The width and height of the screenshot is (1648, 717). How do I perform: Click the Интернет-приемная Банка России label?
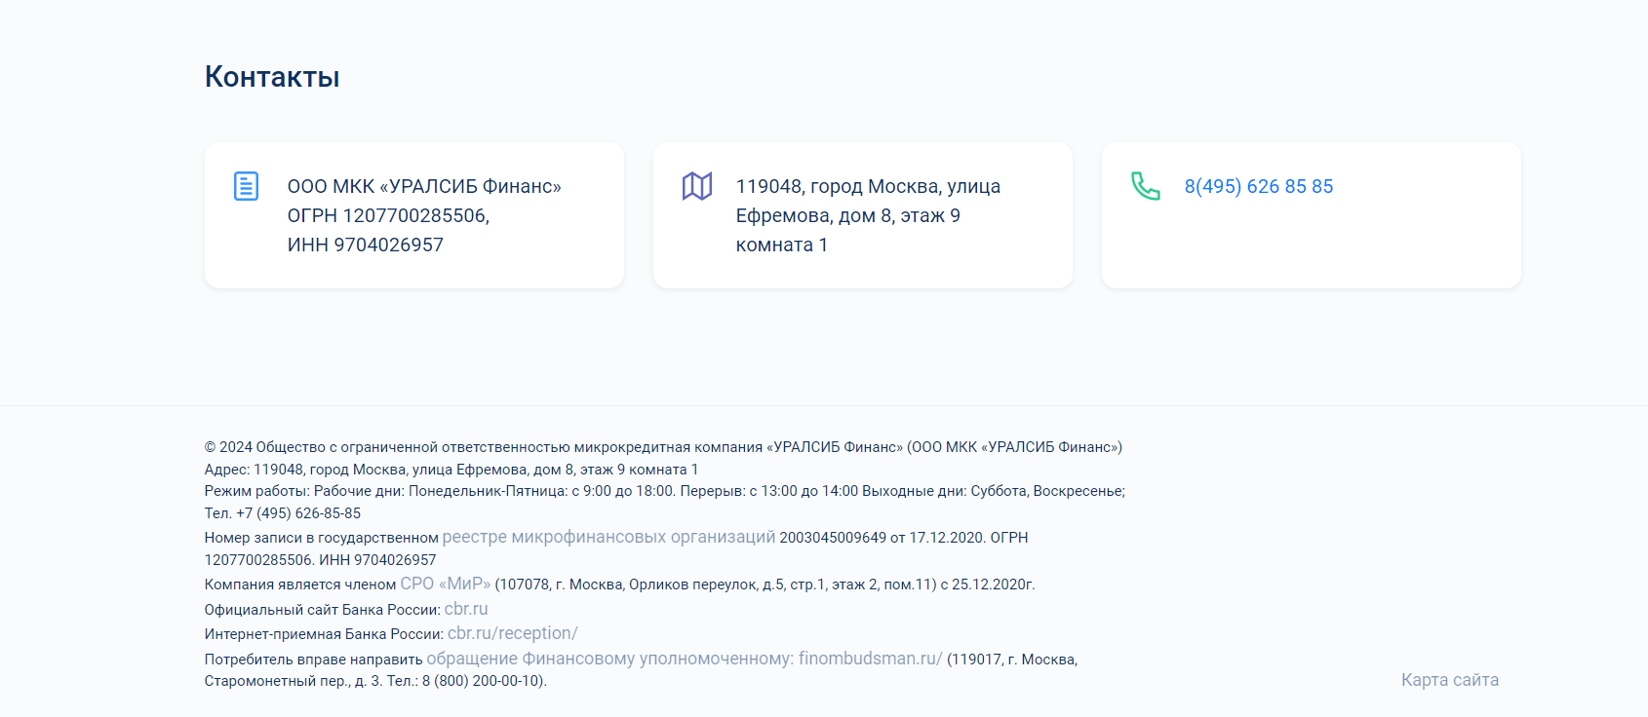tap(324, 634)
